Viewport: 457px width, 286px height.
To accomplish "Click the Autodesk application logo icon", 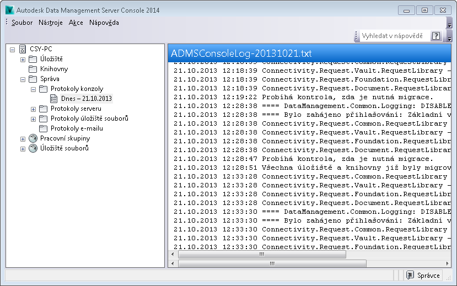I will (9, 10).
